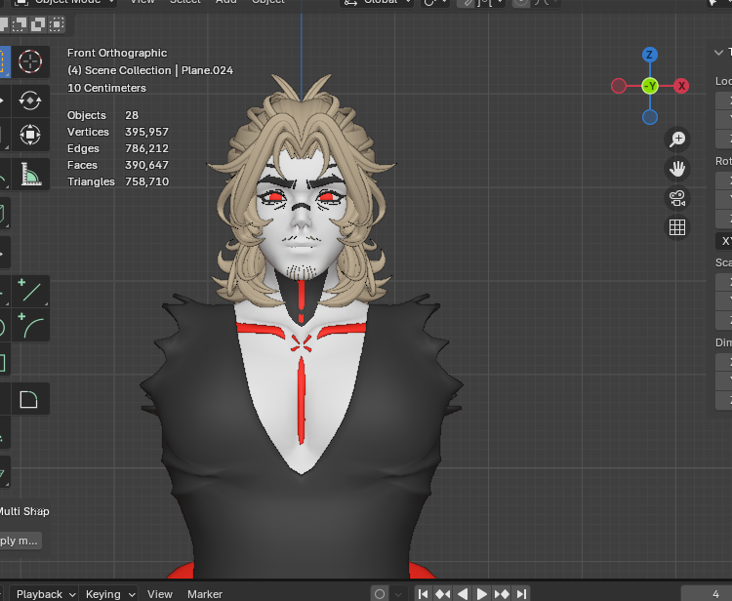Click the 'Plane.024' object name text
Screen dimensions: 732x601
[x=207, y=70]
